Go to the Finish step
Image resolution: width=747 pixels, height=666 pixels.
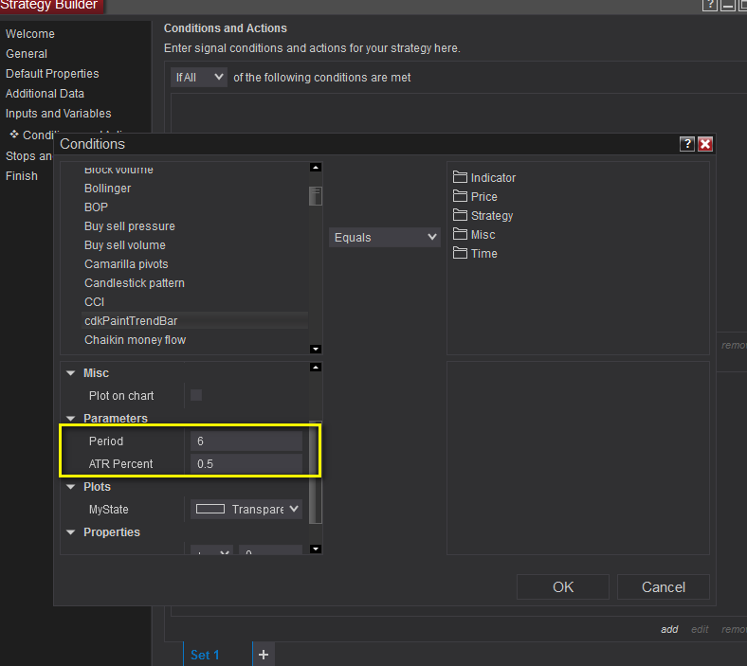pyautogui.click(x=22, y=176)
